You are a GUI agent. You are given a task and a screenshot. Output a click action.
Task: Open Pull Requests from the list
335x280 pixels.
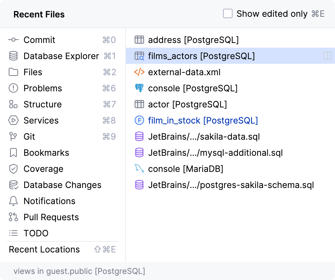(x=51, y=217)
